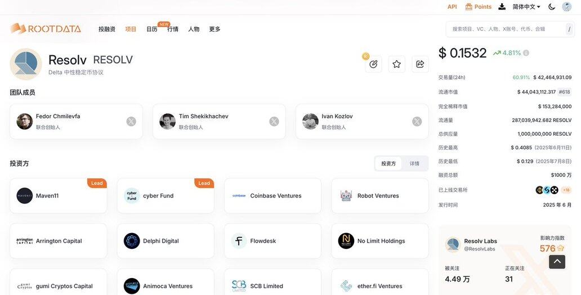Open Ivan Kozlov team member card

point(362,122)
